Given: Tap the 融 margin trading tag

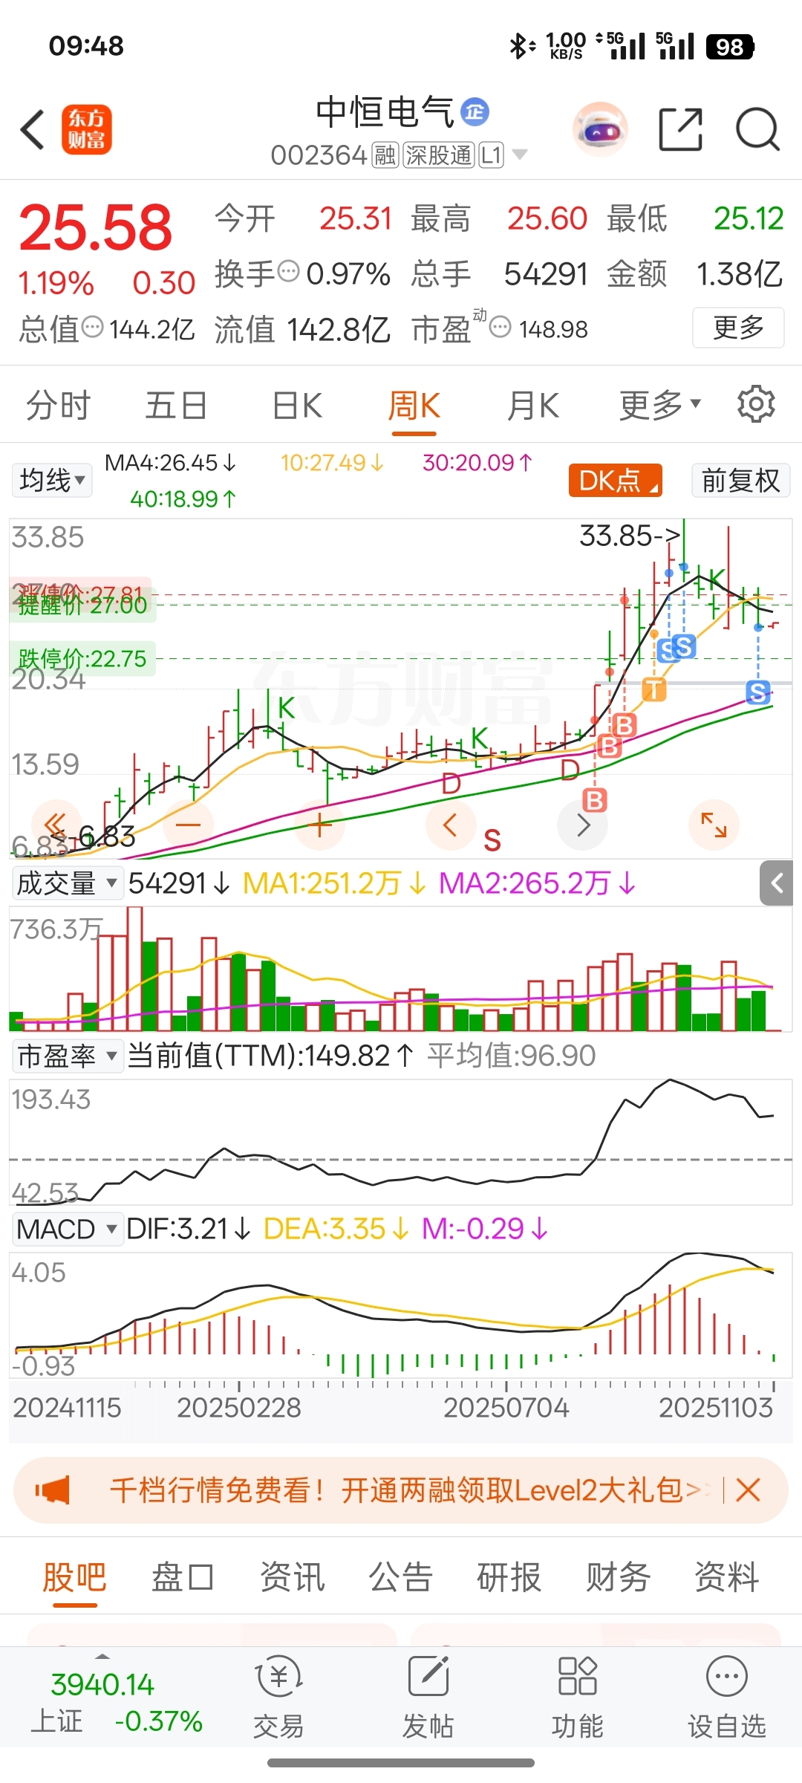Looking at the screenshot, I should (385, 155).
